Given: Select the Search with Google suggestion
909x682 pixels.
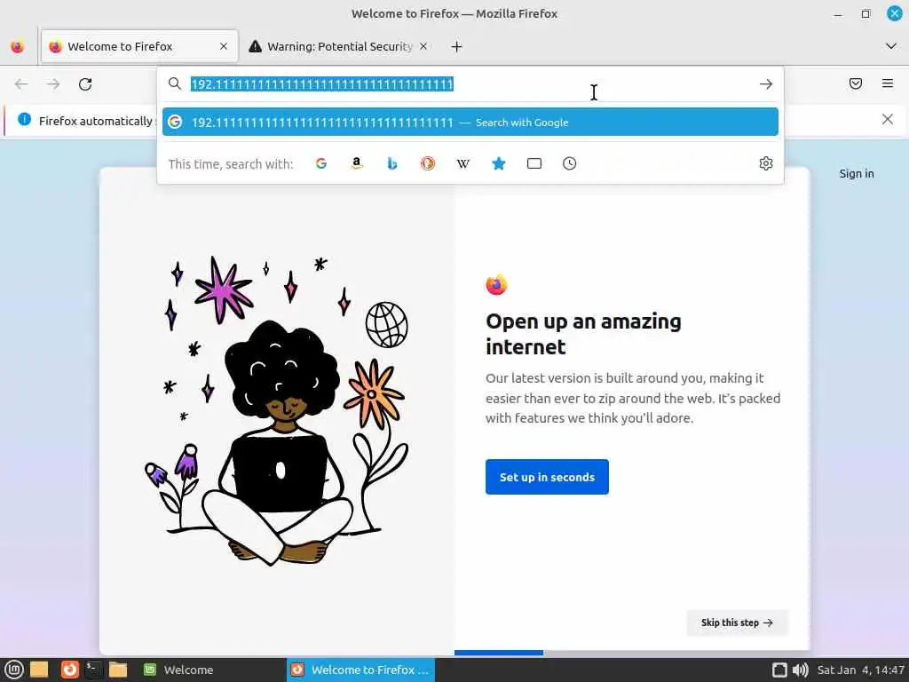Looking at the screenshot, I should pyautogui.click(x=470, y=122).
